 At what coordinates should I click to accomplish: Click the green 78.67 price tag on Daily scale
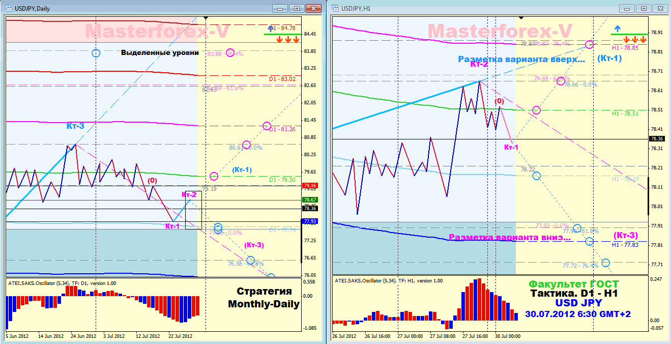coord(310,200)
